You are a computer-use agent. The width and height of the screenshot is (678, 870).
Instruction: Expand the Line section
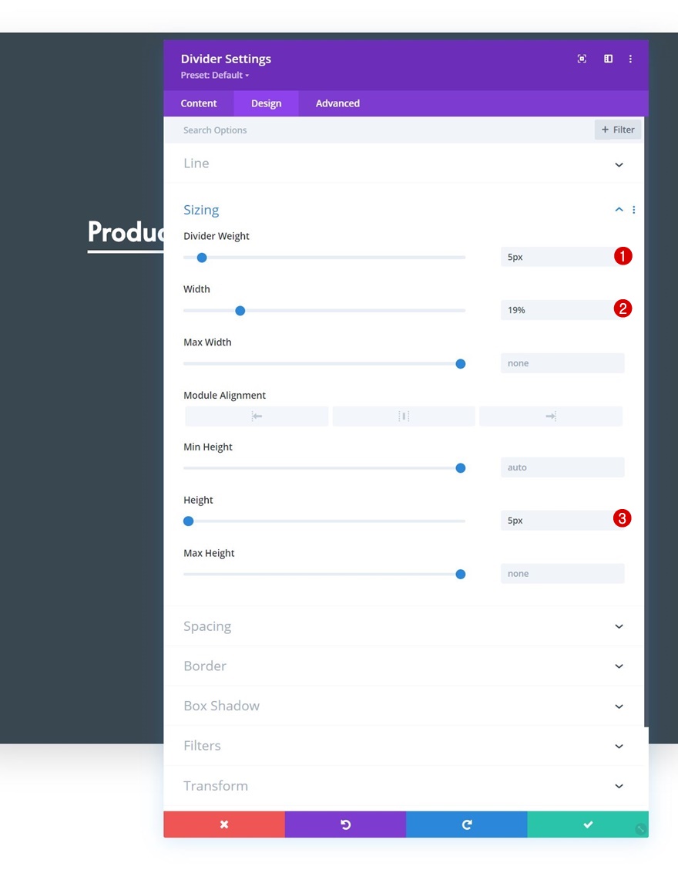[619, 164]
